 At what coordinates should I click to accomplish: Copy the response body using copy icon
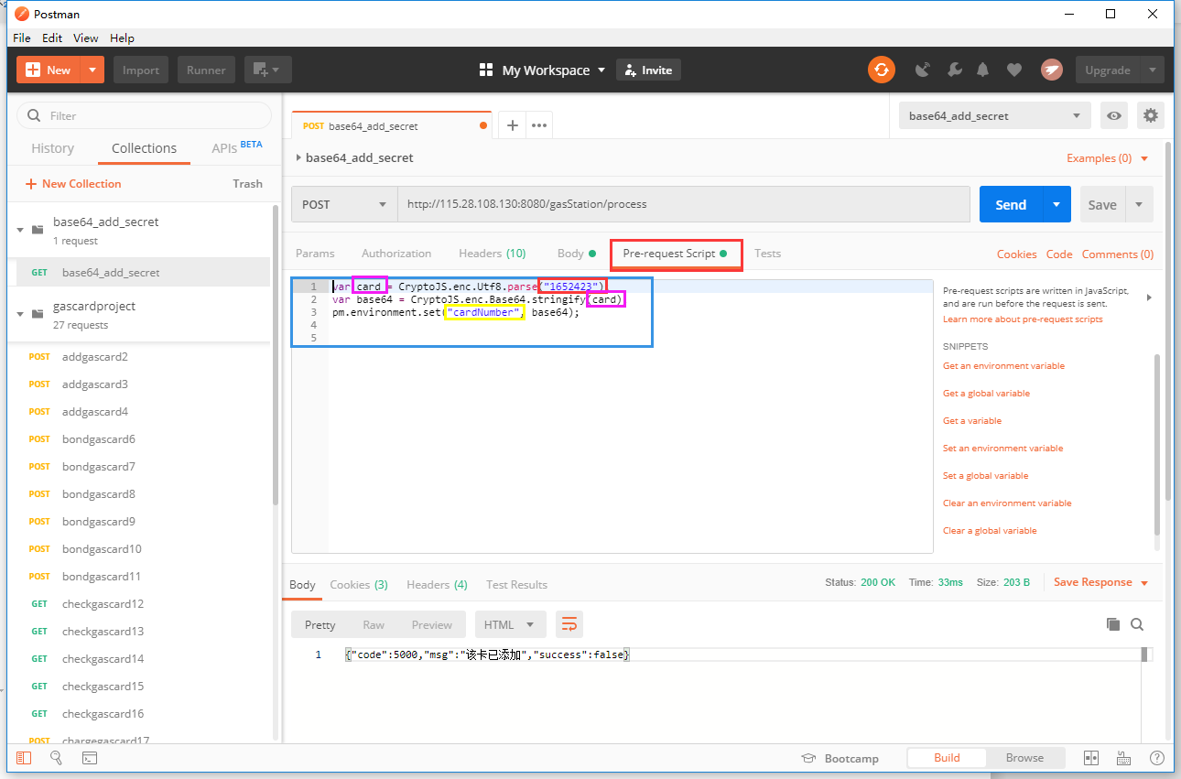1113,623
